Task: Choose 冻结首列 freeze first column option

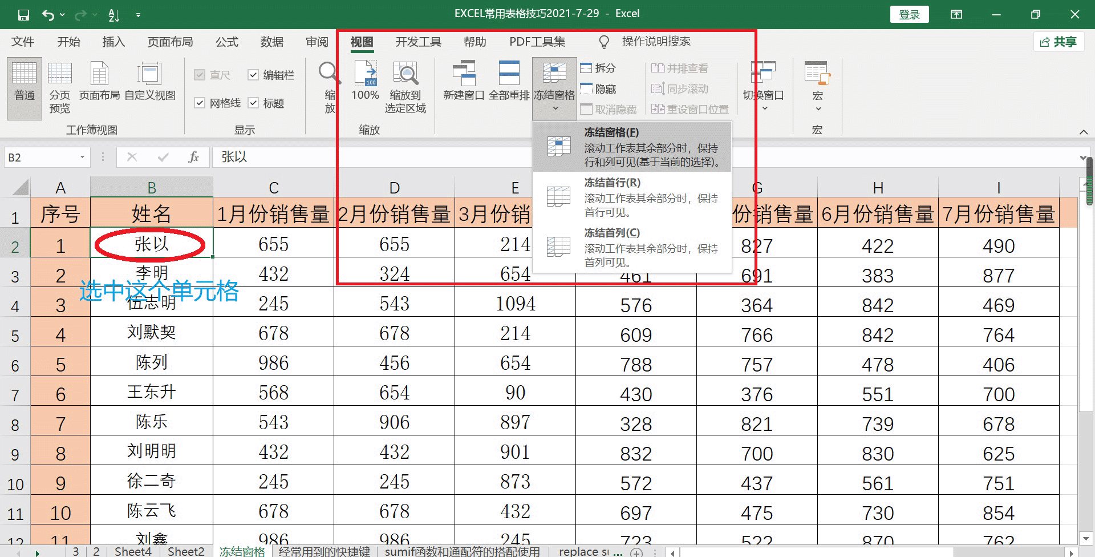Action: pyautogui.click(x=632, y=248)
